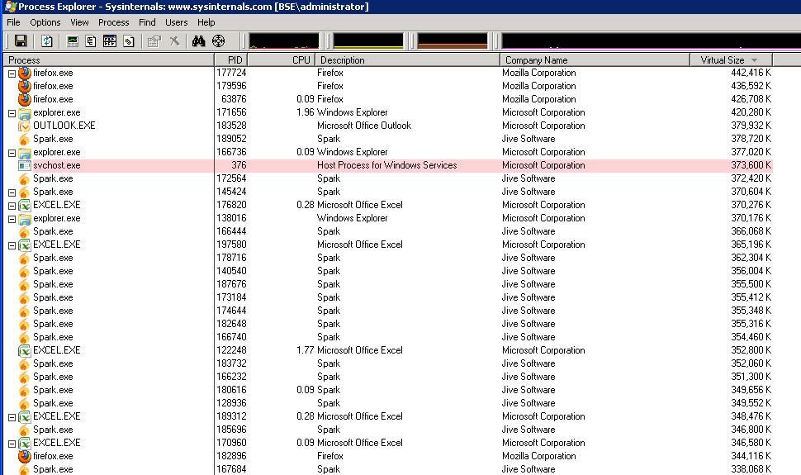
Task: Collapse the EXCEL.EXE 170960 tree node
Action: click(x=12, y=444)
